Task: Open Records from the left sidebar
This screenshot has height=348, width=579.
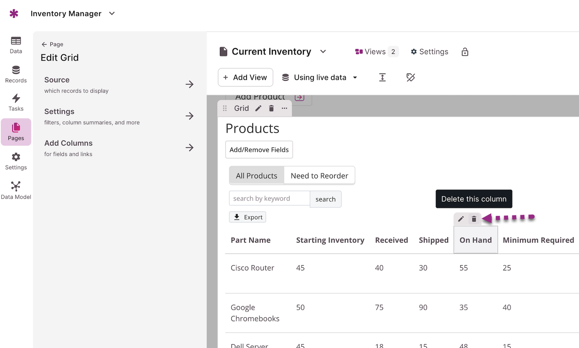Action: pos(16,74)
